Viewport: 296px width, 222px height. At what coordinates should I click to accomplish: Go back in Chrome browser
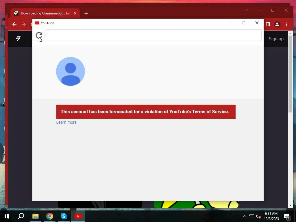tap(14, 24)
